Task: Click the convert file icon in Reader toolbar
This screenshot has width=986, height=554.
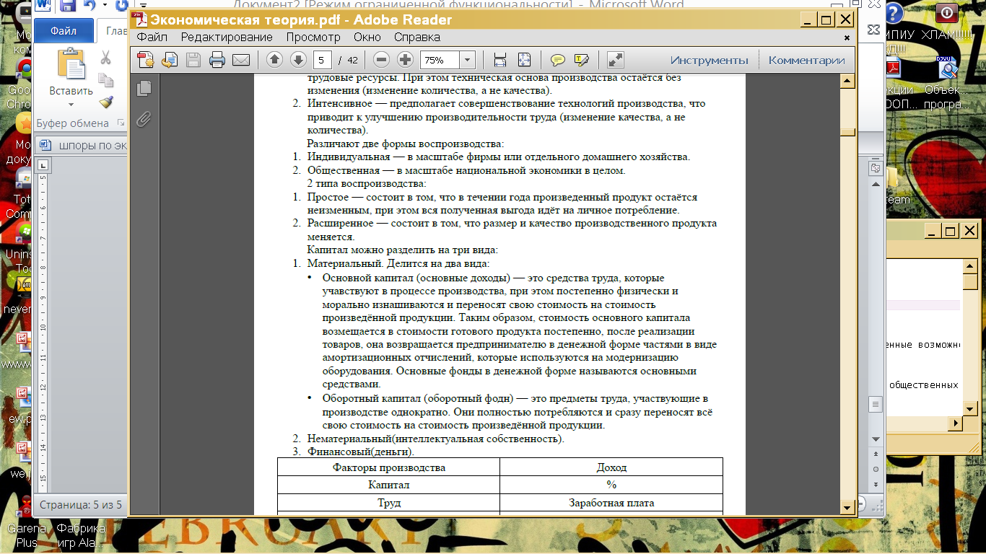Action: [x=170, y=60]
